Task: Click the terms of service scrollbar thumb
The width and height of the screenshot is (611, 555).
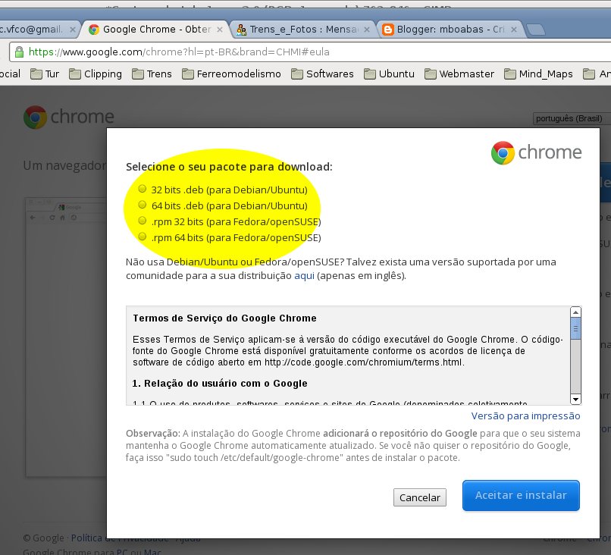Action: pyautogui.click(x=575, y=329)
